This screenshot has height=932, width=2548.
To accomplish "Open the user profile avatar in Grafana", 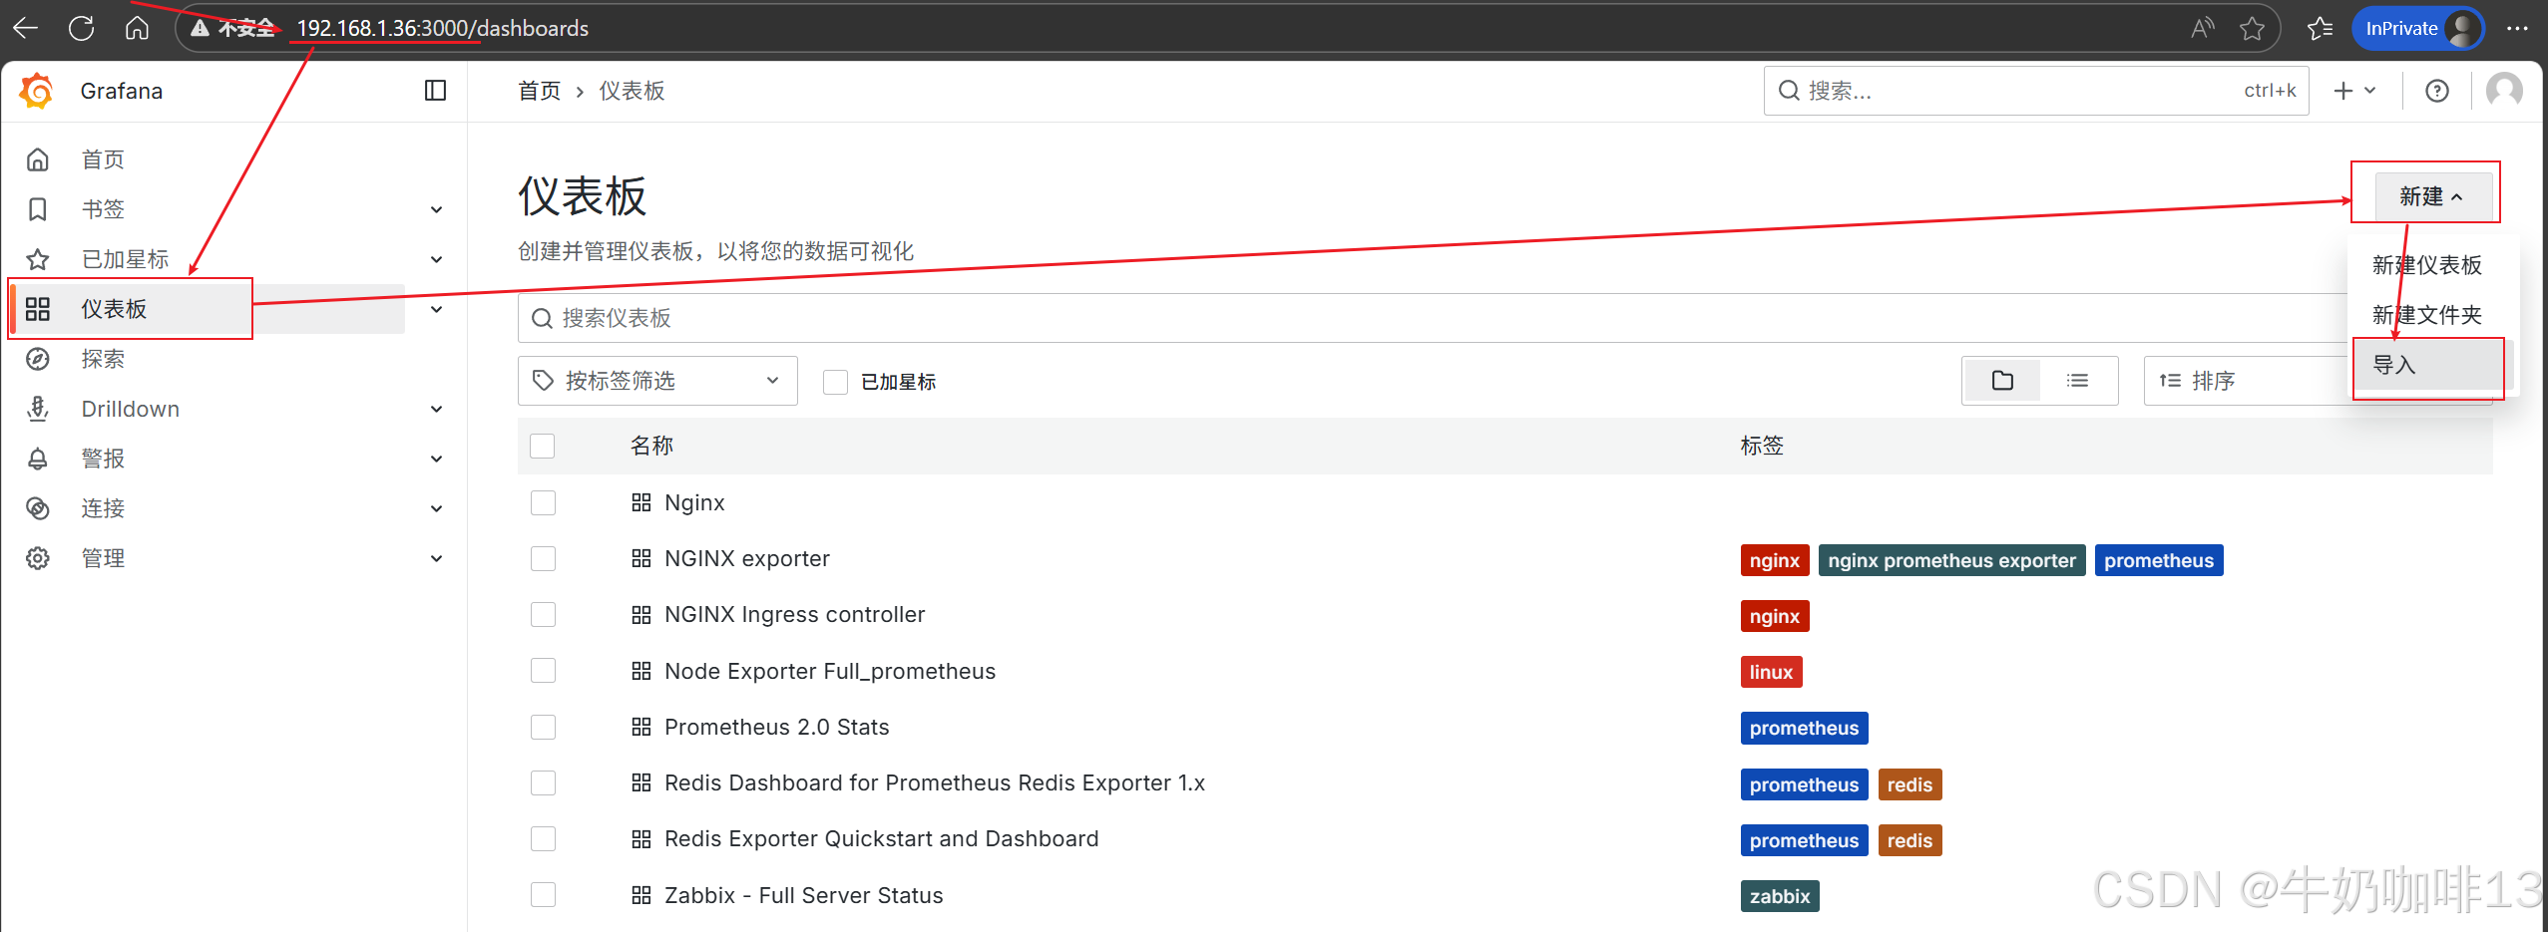I will coord(2504,91).
